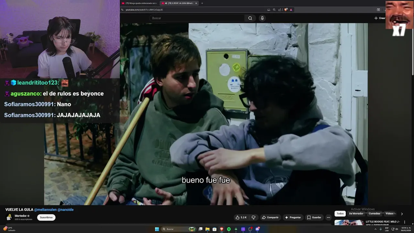Image resolution: width=414 pixels, height=233 pixels.
Task: Select the Todos filter chip
Action: 340,214
